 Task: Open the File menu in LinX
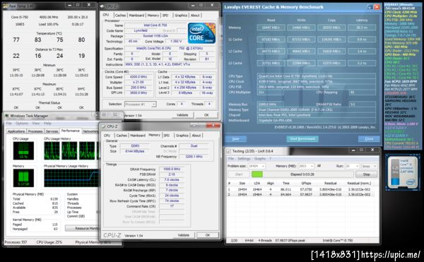tap(230, 159)
